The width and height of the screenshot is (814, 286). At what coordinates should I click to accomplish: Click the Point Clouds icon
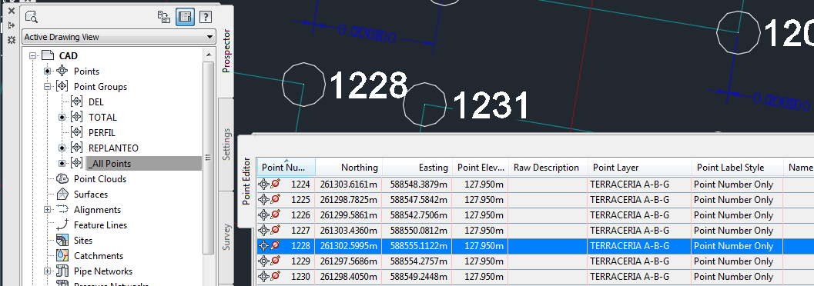coord(62,178)
